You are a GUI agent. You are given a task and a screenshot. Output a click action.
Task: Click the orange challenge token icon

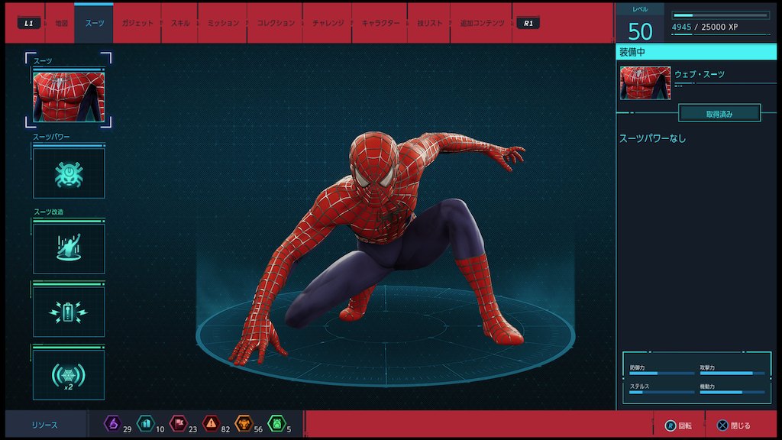point(244,423)
